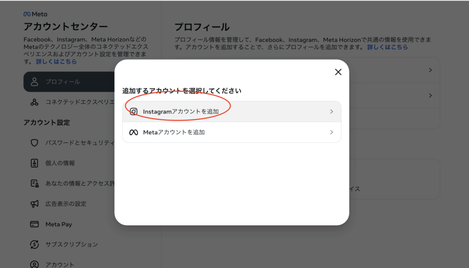Click the ad preferences megaphone icon
The image size is (469, 268).
tap(34, 204)
